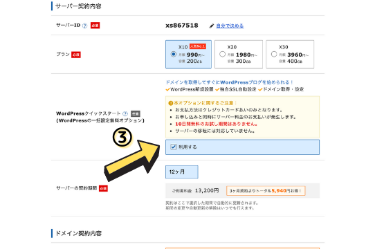The image size is (375, 249).
Task: Click pencil icon beside 自分で決める
Action: tap(212, 26)
